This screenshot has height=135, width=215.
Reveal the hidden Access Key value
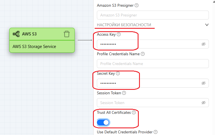[x=204, y=44]
